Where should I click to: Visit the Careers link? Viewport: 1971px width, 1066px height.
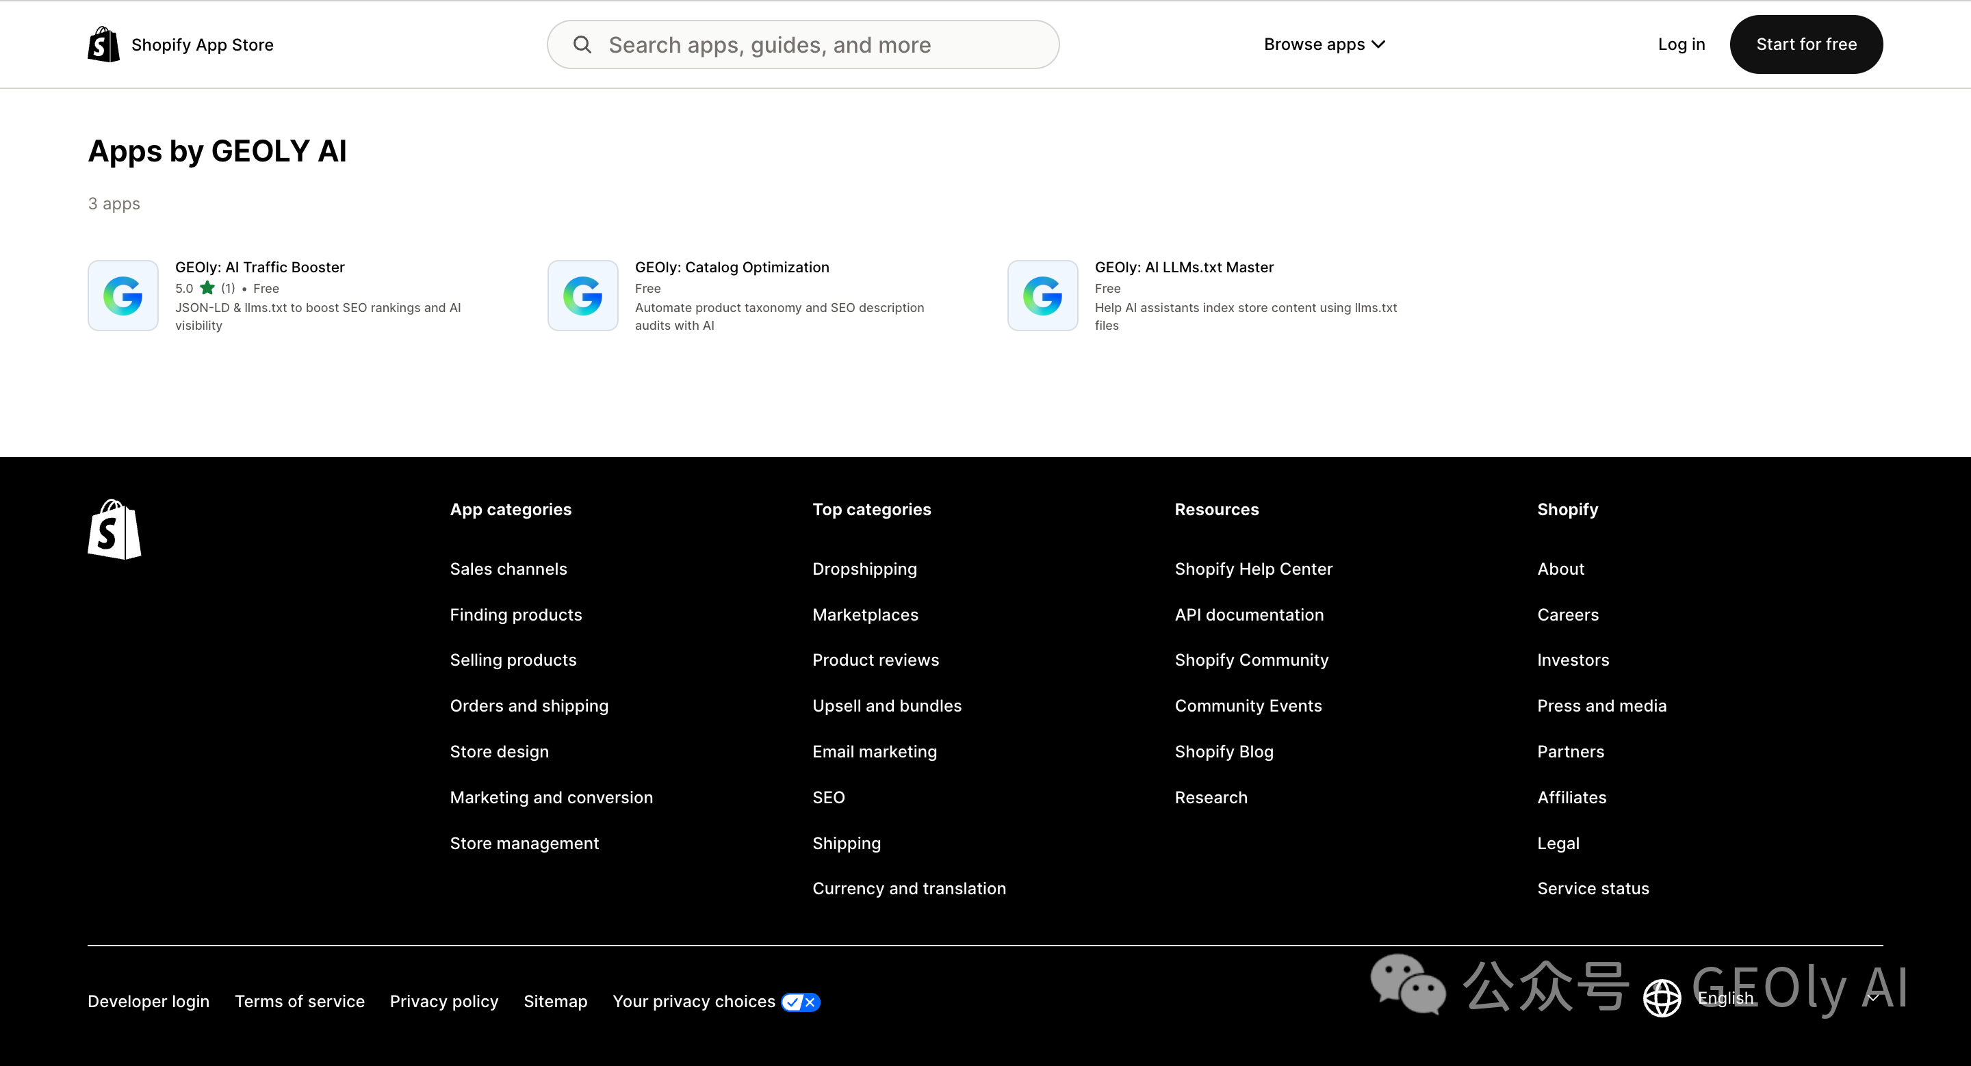1569,615
